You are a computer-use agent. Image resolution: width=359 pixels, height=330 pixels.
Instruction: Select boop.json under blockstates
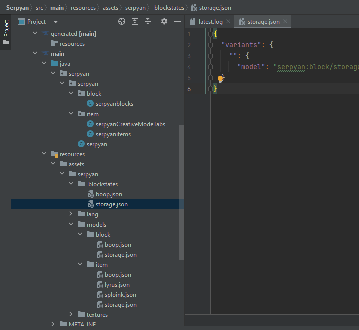[109, 194]
